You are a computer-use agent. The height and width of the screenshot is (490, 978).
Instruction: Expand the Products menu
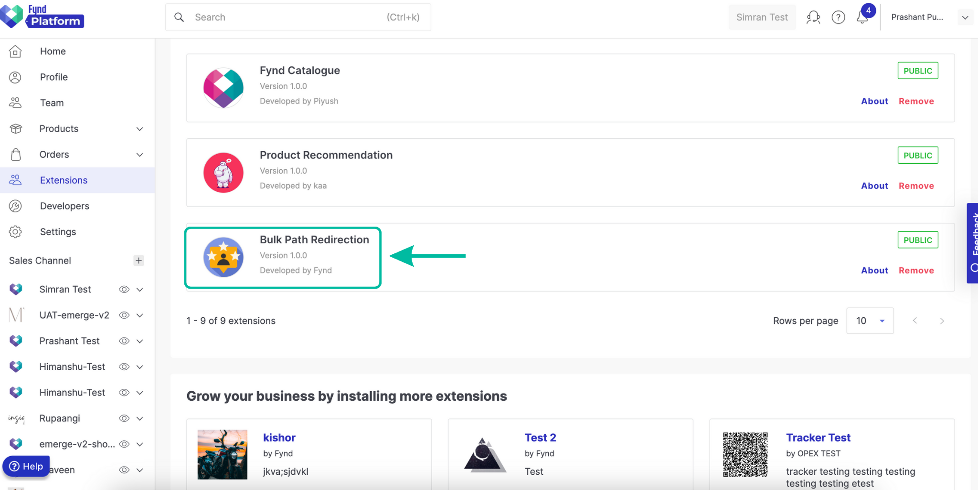59,128
